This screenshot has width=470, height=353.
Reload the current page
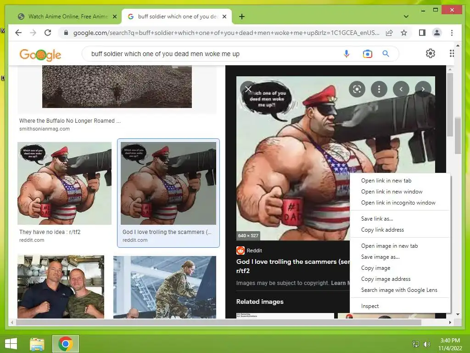coord(48,33)
